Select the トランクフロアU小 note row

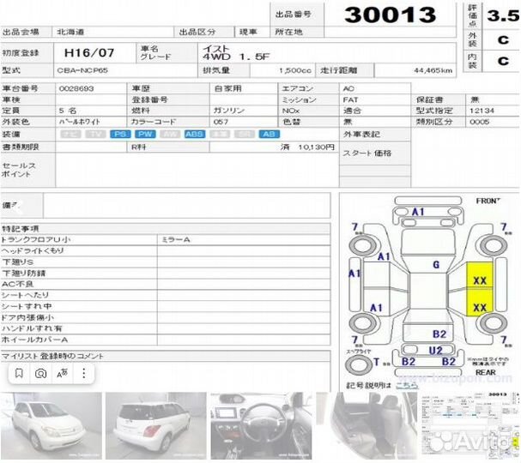tap(79, 239)
